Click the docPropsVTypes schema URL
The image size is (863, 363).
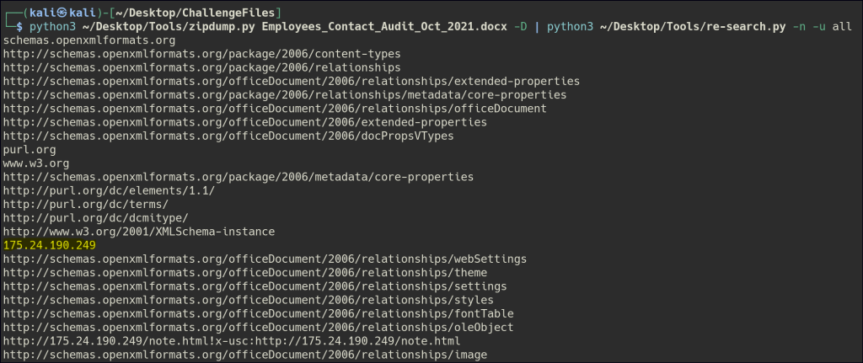pyautogui.click(x=228, y=136)
